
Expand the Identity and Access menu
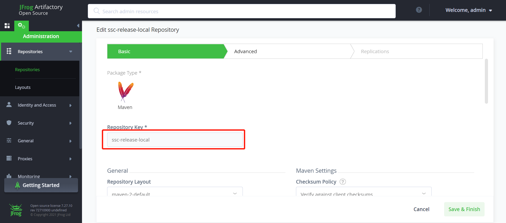pyautogui.click(x=70, y=105)
